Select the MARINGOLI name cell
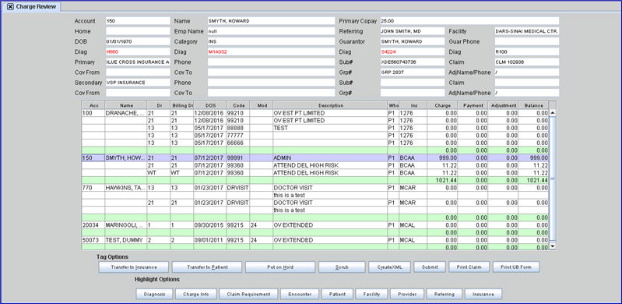The width and height of the screenshot is (622, 304). [x=126, y=225]
